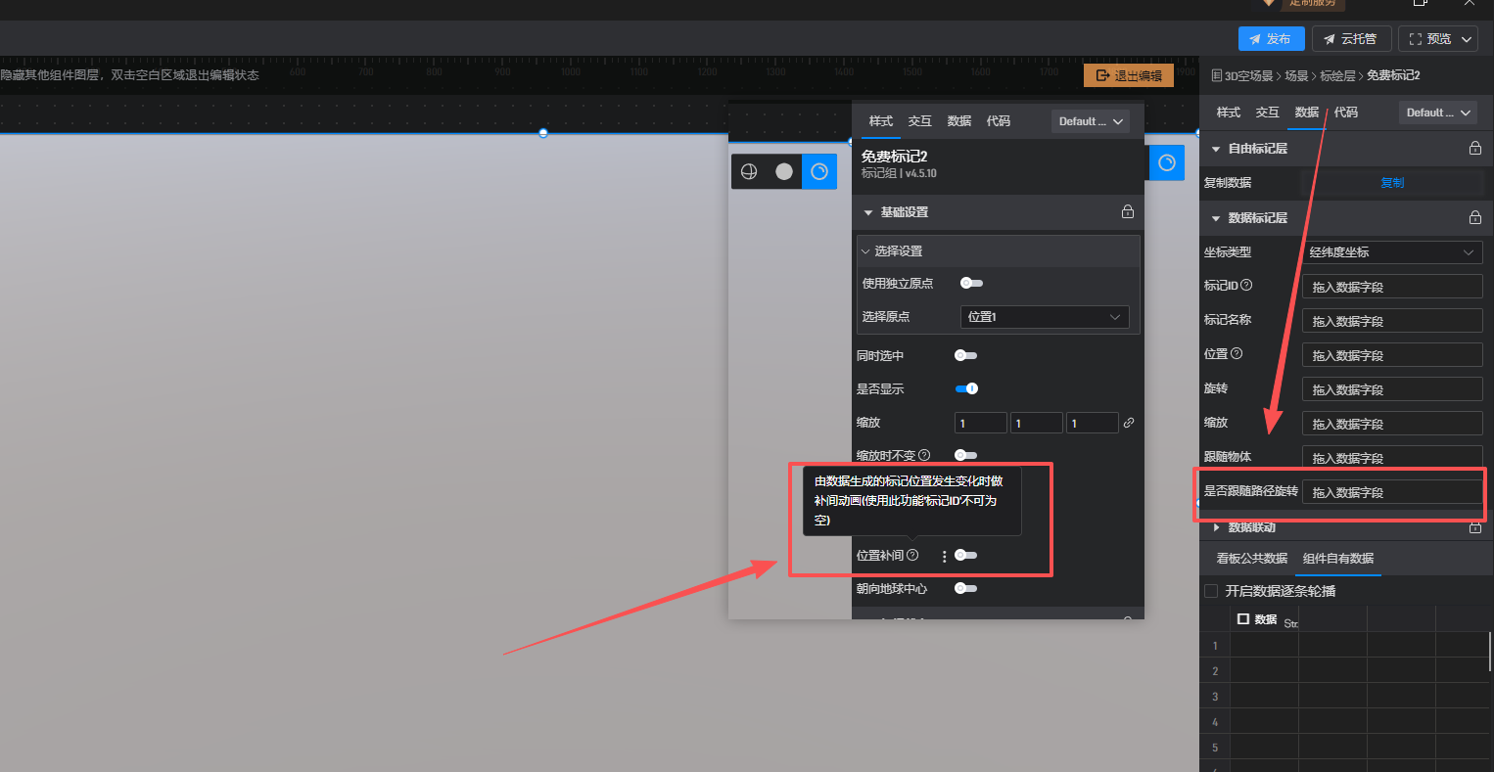Click the help icon next to 位置补间

(x=912, y=555)
